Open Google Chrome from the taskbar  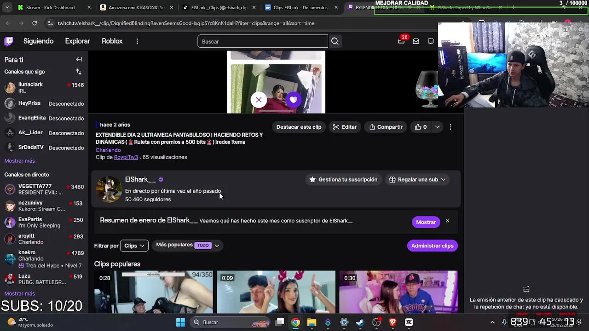[x=295, y=322]
